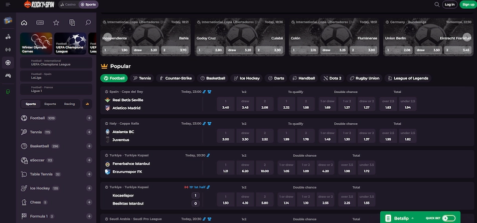Click Chess knight icon in sidebar

pyautogui.click(x=24, y=202)
